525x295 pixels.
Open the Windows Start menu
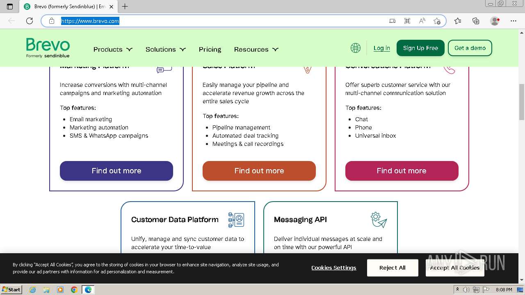click(11, 290)
